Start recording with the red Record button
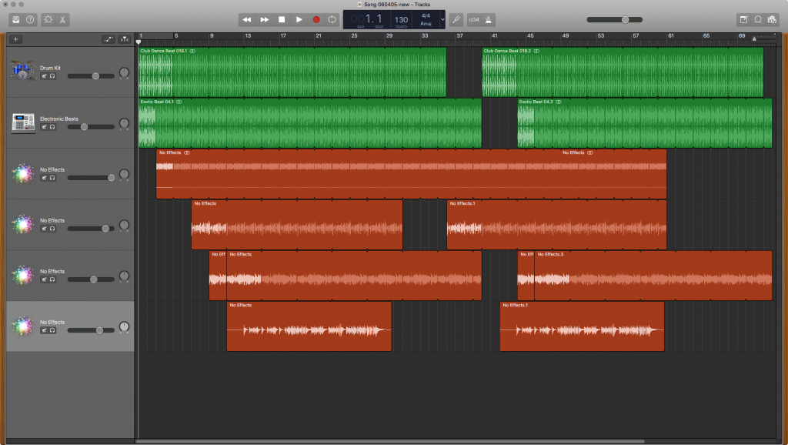The image size is (788, 445). pos(316,19)
